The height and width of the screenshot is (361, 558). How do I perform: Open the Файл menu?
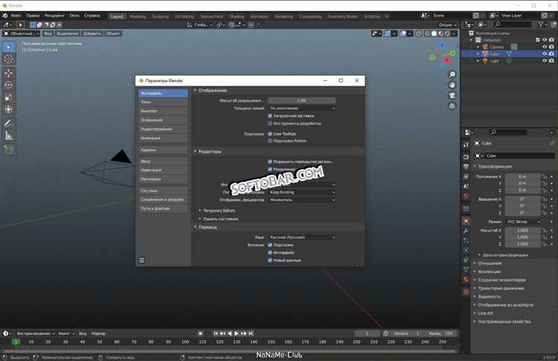(x=16, y=16)
